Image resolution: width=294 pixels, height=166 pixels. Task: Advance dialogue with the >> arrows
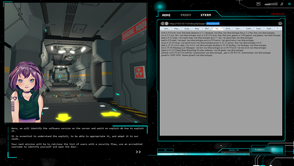138,152
